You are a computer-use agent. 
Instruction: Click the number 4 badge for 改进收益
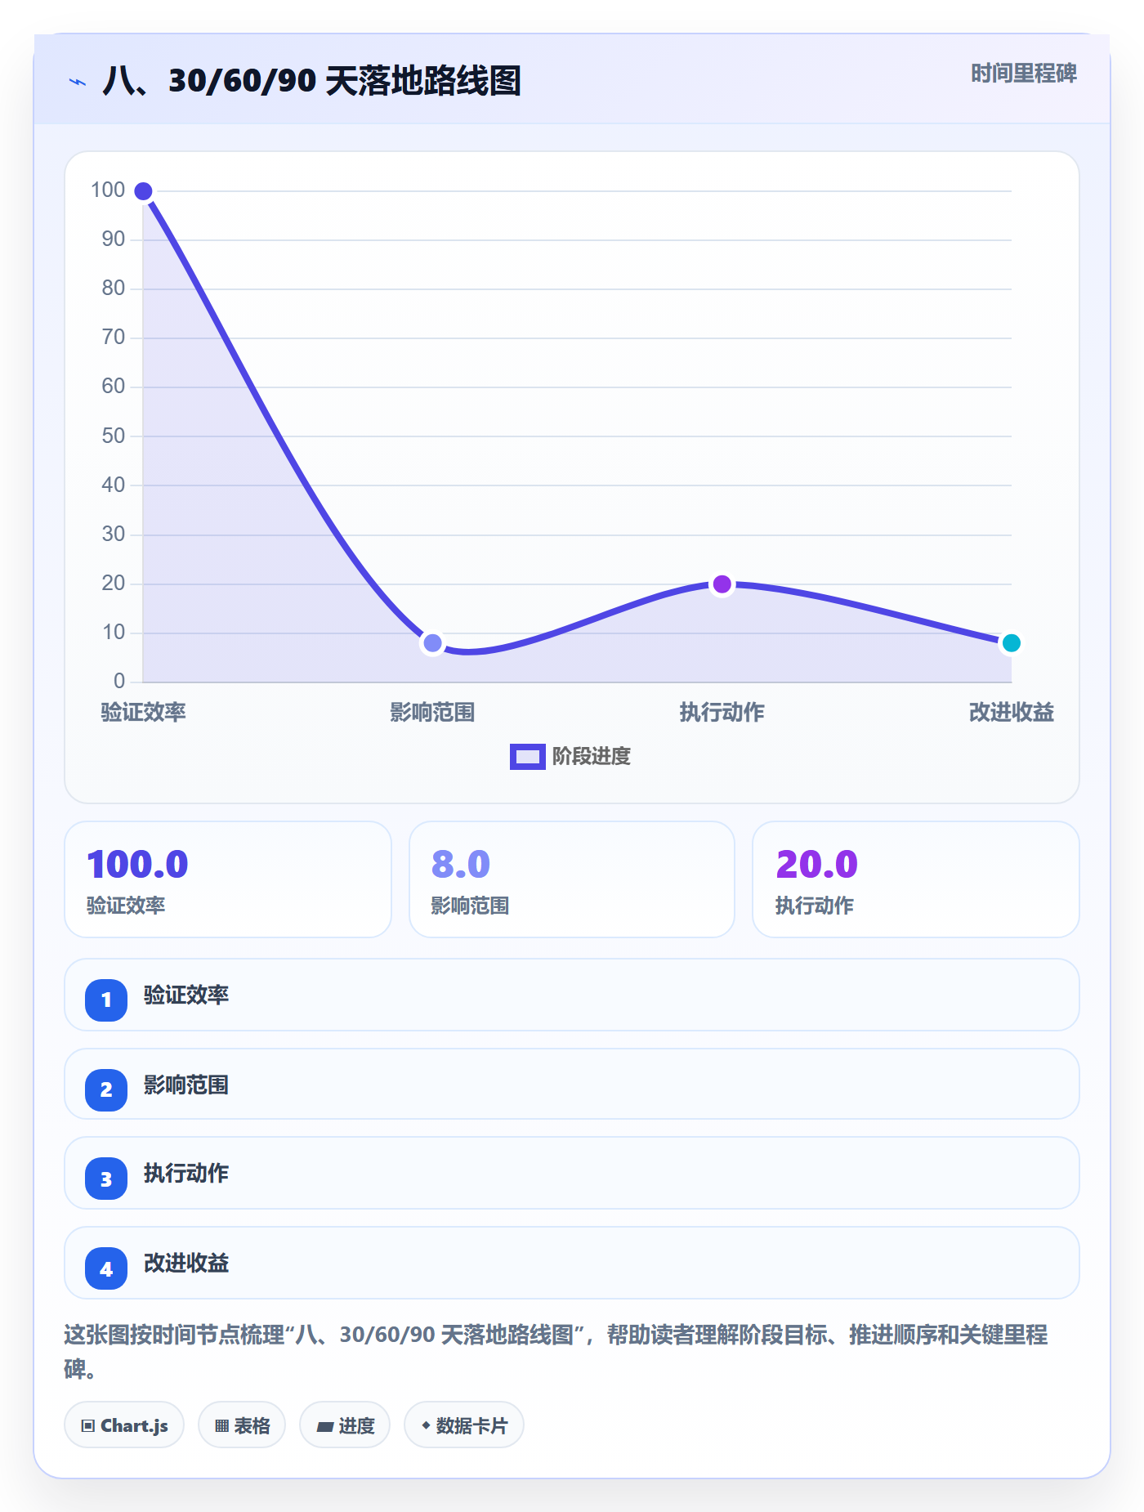click(x=106, y=1268)
